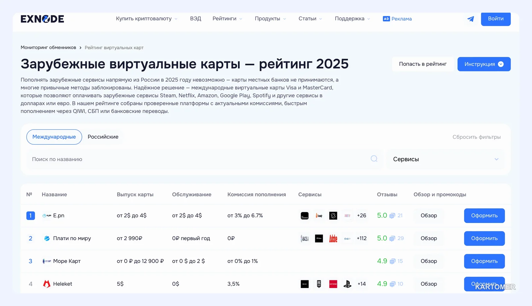Open the ВЭД menu item

(x=196, y=19)
